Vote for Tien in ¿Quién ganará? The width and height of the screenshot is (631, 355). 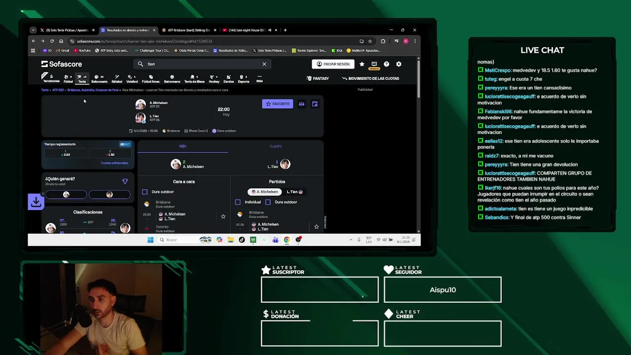coord(109,195)
